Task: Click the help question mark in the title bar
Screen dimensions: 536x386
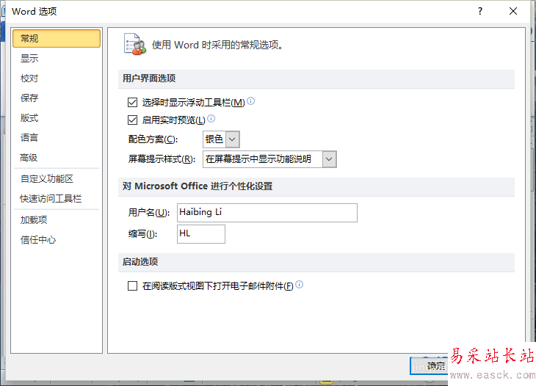Action: coord(480,11)
